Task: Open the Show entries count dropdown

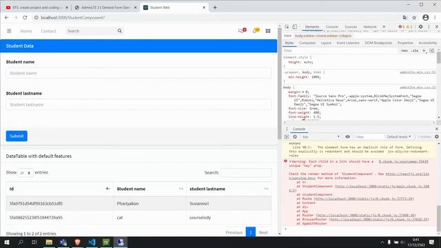Action: coord(25,173)
